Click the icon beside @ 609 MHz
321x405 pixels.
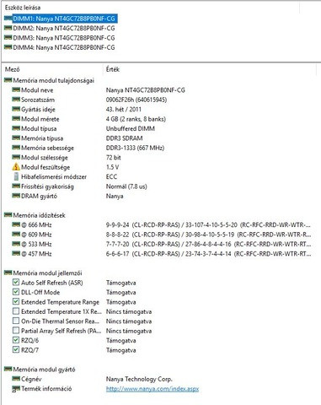pos(16,234)
